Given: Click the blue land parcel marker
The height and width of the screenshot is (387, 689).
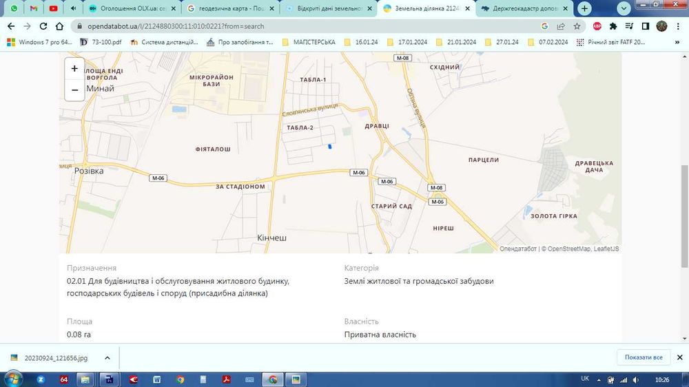Looking at the screenshot, I should (329, 146).
